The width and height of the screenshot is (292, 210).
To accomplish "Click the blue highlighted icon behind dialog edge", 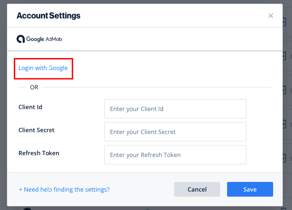I will pyautogui.click(x=284, y=22).
